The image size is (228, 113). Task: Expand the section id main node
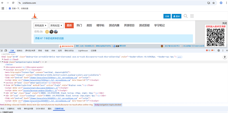click(x=4, y=83)
